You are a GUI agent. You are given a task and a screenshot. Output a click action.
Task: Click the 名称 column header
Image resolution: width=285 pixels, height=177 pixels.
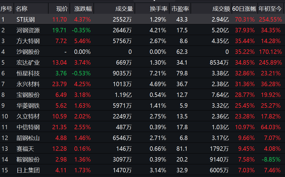click(x=22, y=9)
